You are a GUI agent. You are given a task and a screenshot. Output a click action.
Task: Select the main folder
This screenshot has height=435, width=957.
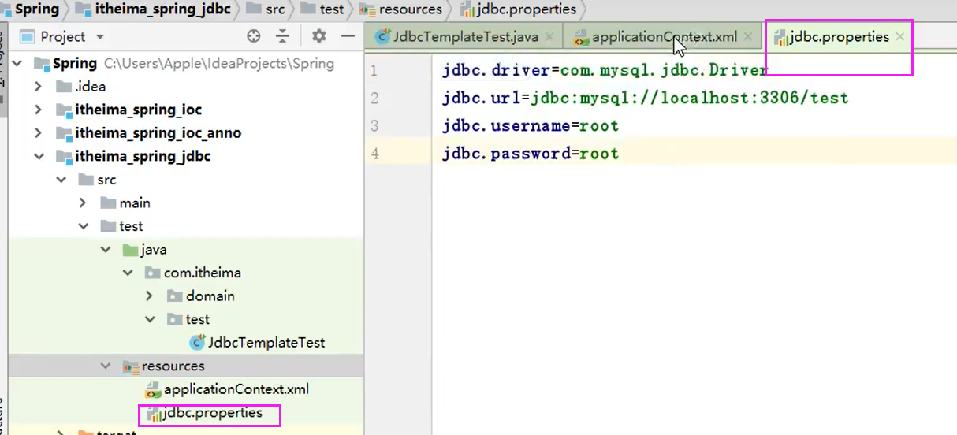135,203
